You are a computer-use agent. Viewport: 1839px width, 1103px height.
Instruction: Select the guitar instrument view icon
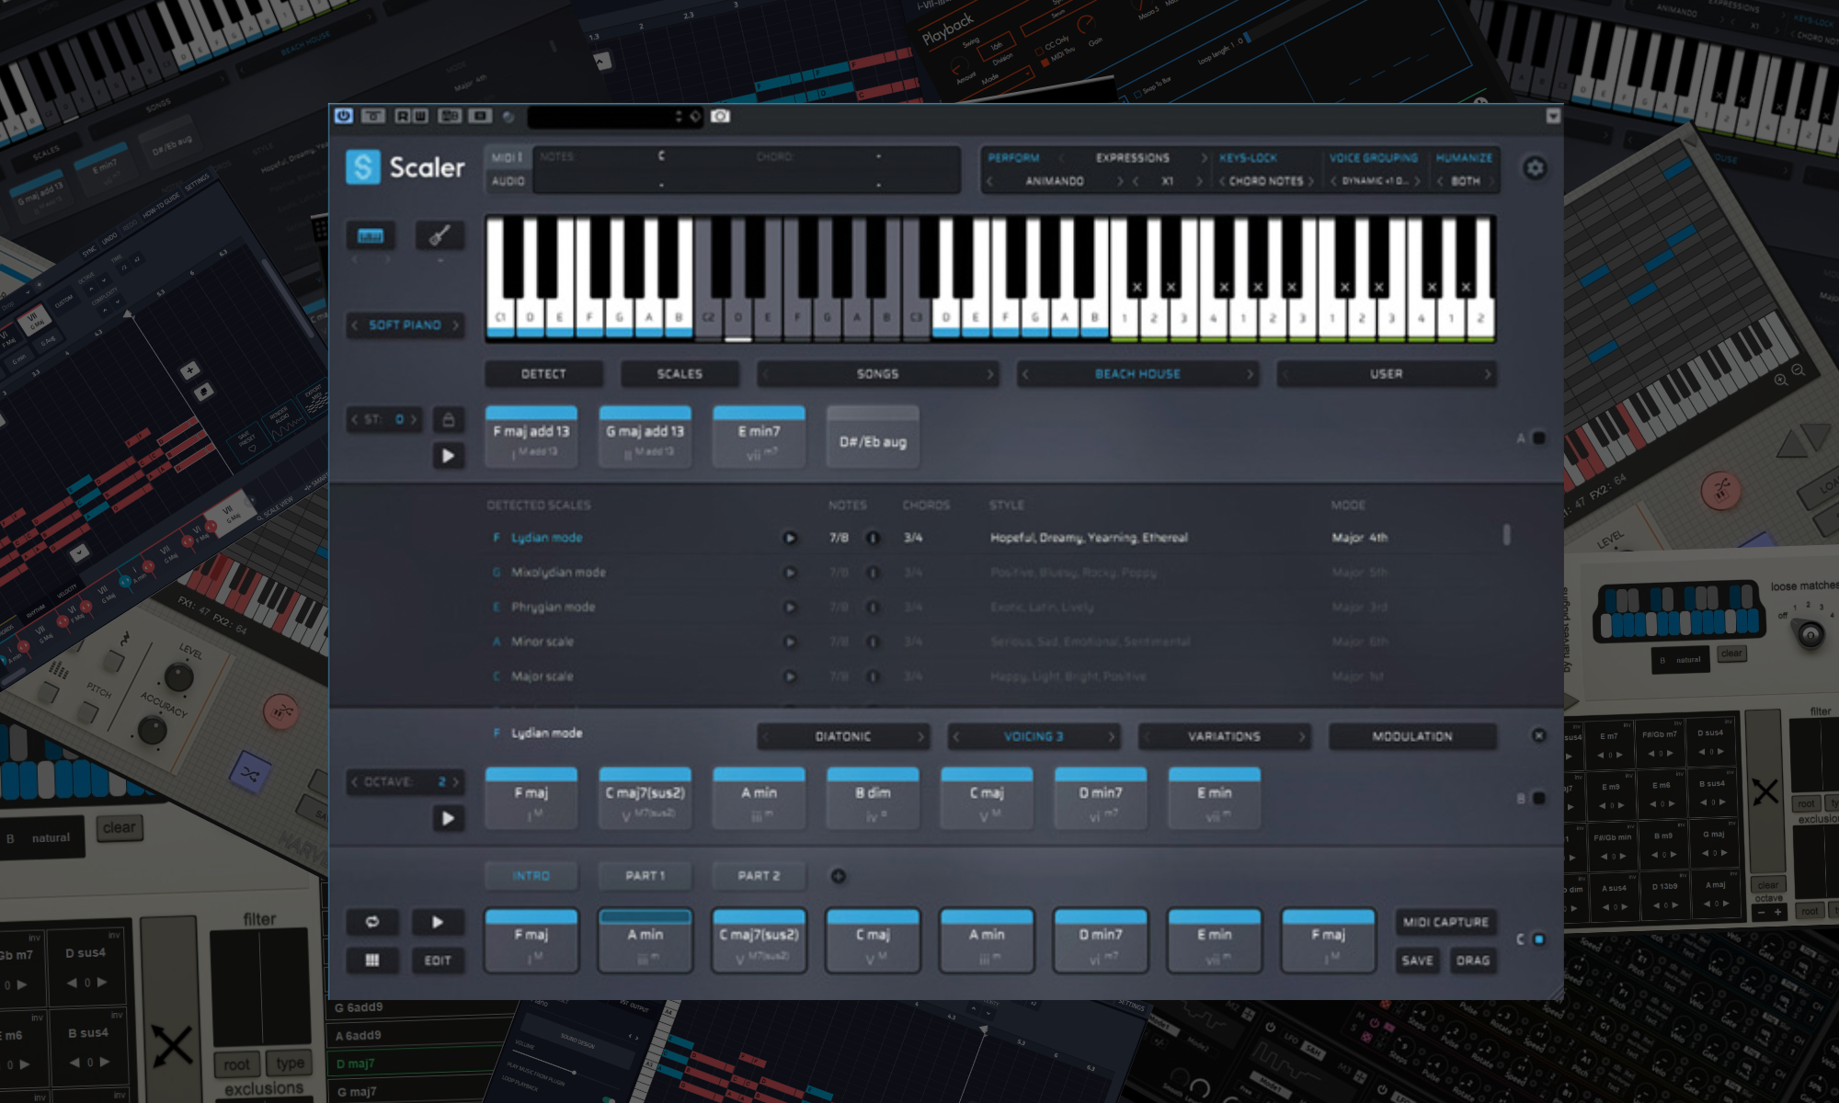tap(439, 235)
